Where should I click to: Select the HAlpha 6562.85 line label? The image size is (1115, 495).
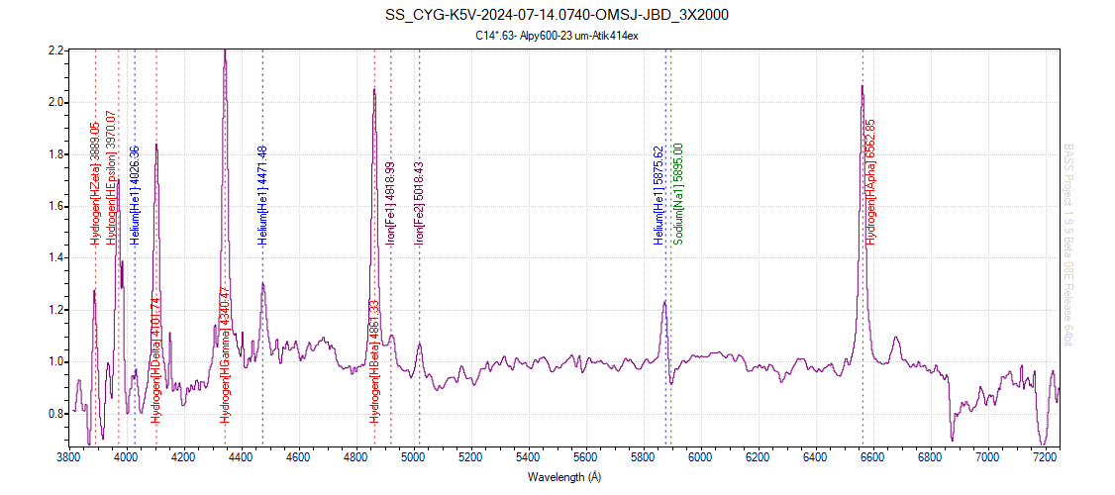click(x=870, y=182)
